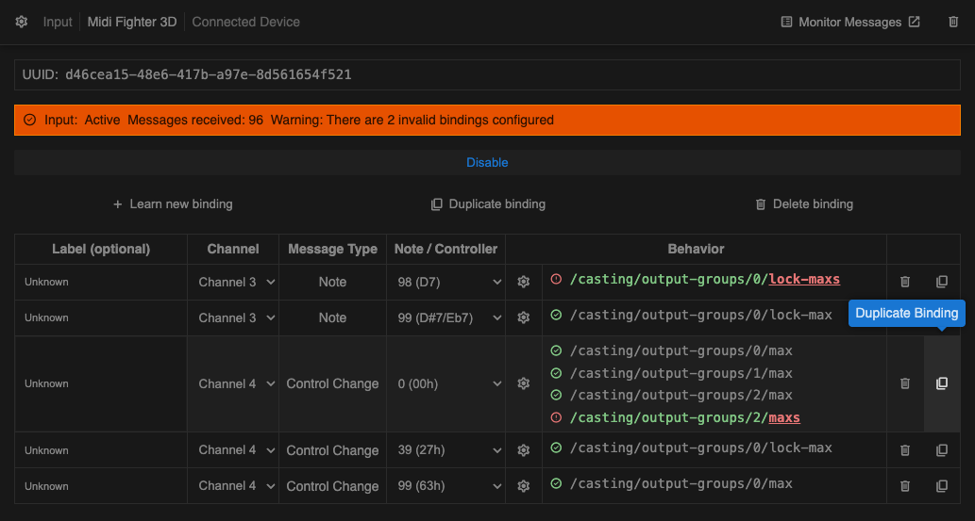This screenshot has height=521, width=975.
Task: Edit the Unknown label of 98 (D7) row
Action: pos(101,282)
